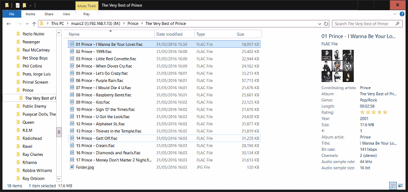Viewport: 408px width, 192px height.
Task: Go up one folder level
Action: 34,23
